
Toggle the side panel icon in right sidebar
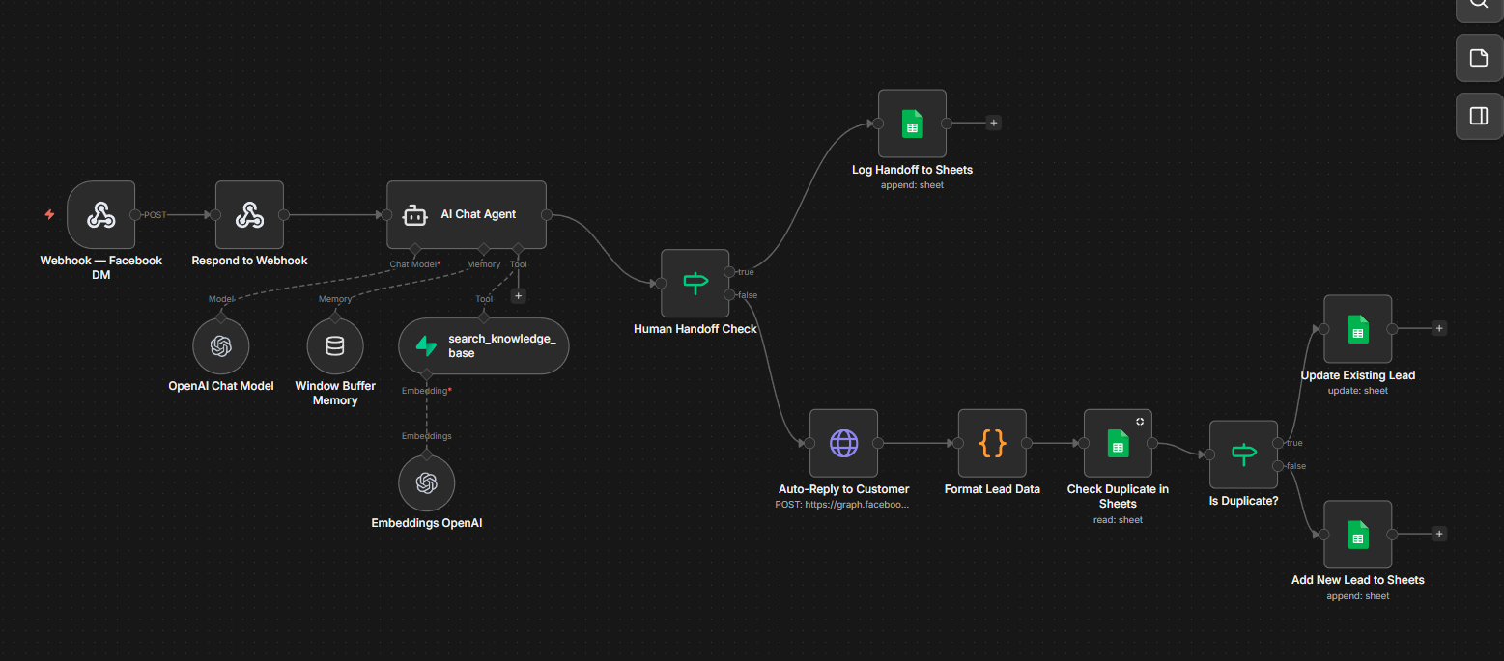(x=1479, y=116)
